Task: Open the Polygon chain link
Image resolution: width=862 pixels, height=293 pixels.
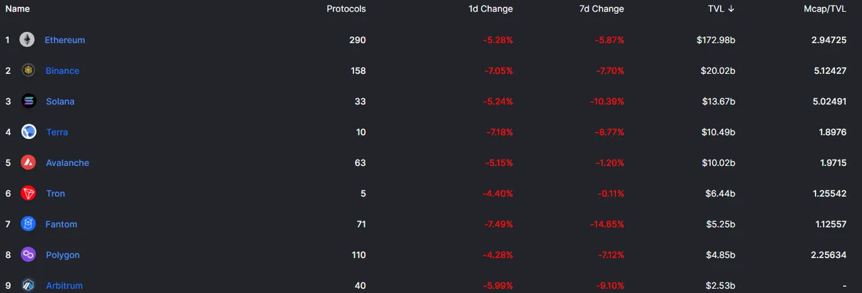Action: click(x=63, y=255)
